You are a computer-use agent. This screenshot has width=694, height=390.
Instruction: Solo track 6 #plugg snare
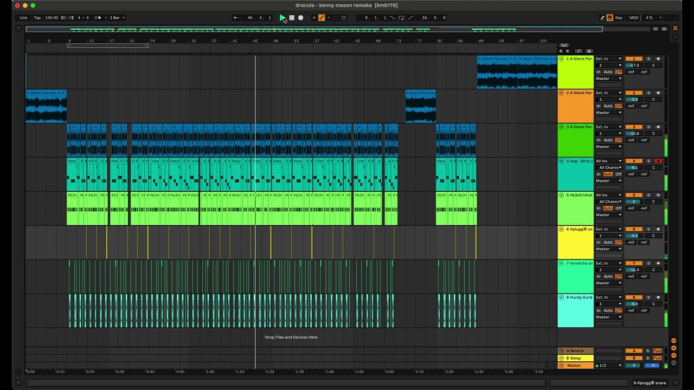coord(648,229)
